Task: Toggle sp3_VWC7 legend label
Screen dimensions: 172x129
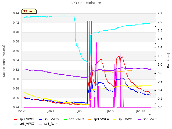Action: [27, 124]
